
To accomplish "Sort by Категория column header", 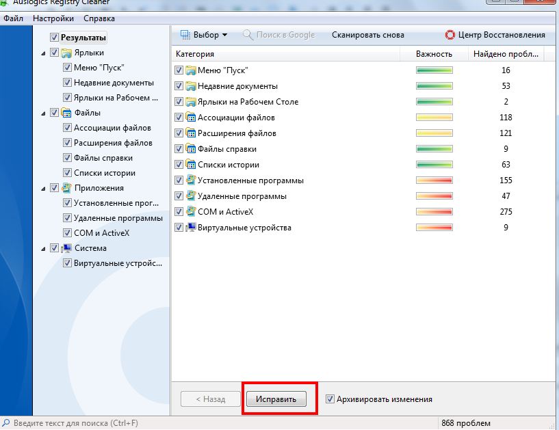I will coord(285,54).
